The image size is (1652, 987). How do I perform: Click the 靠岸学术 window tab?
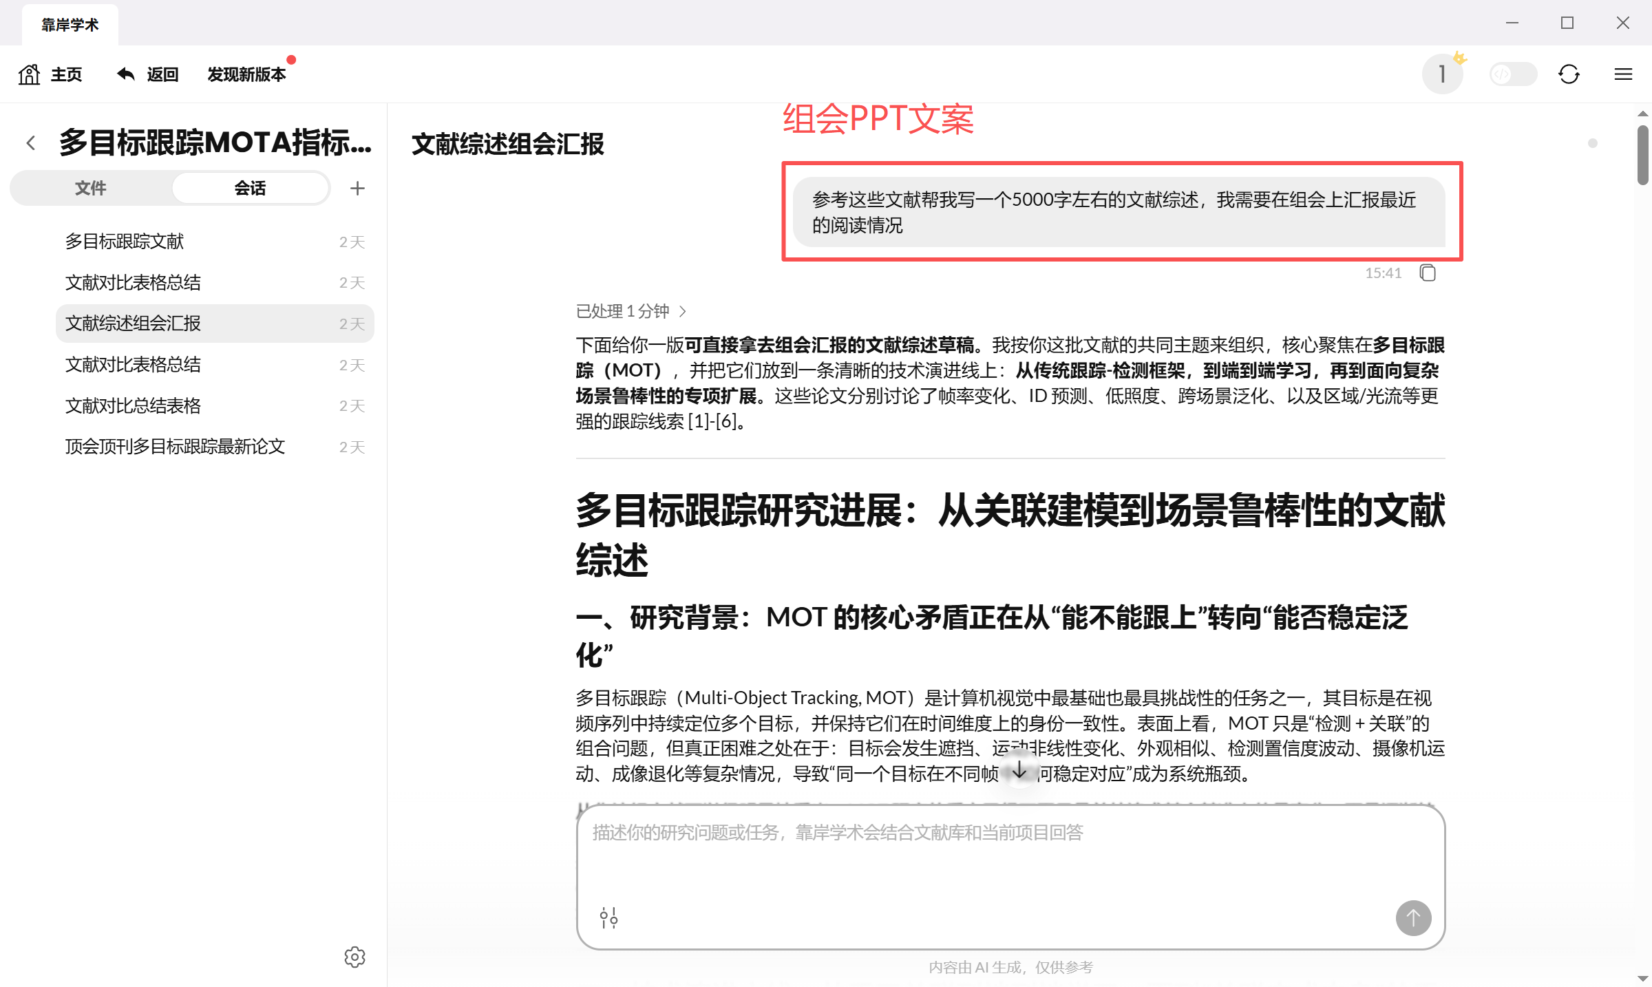[70, 25]
